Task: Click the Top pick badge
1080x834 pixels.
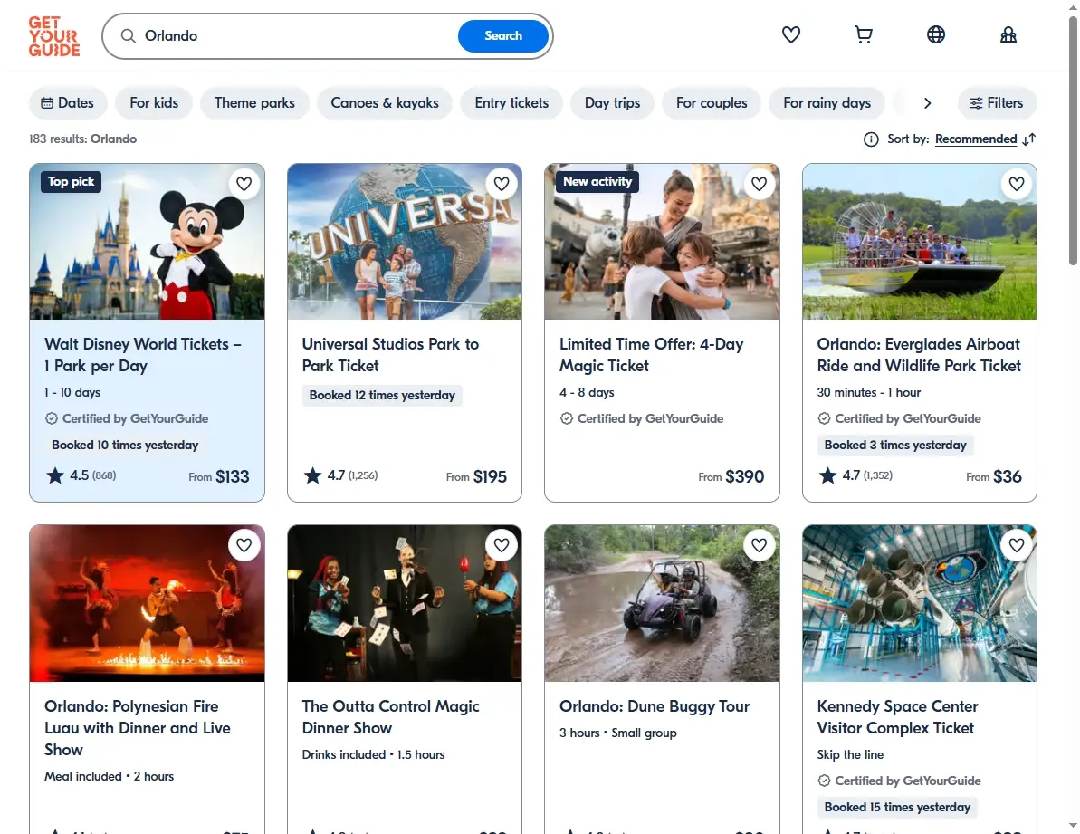Action: (x=71, y=182)
